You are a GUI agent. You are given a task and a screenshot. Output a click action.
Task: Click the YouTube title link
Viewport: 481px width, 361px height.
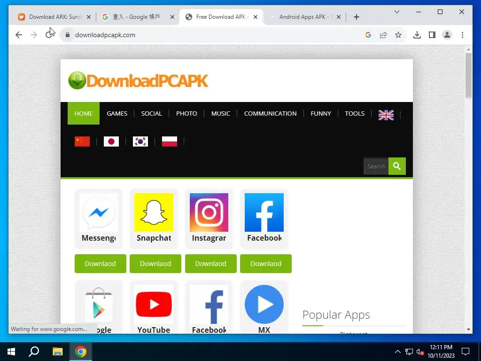click(x=154, y=330)
